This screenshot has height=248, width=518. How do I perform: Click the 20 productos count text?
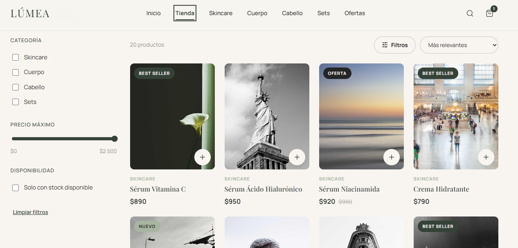pos(147,45)
